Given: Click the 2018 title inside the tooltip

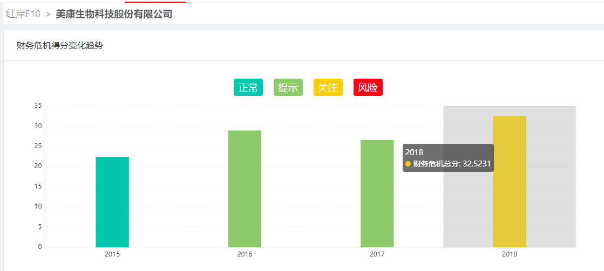Looking at the screenshot, I should click(x=414, y=152).
